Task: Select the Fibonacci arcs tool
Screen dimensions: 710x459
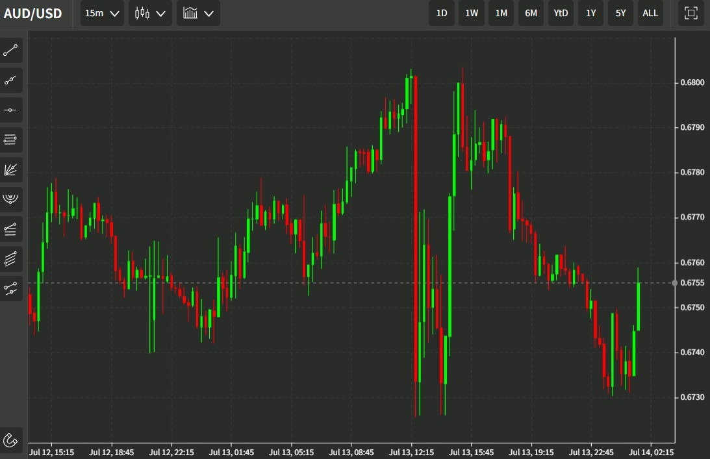Action: click(x=10, y=199)
